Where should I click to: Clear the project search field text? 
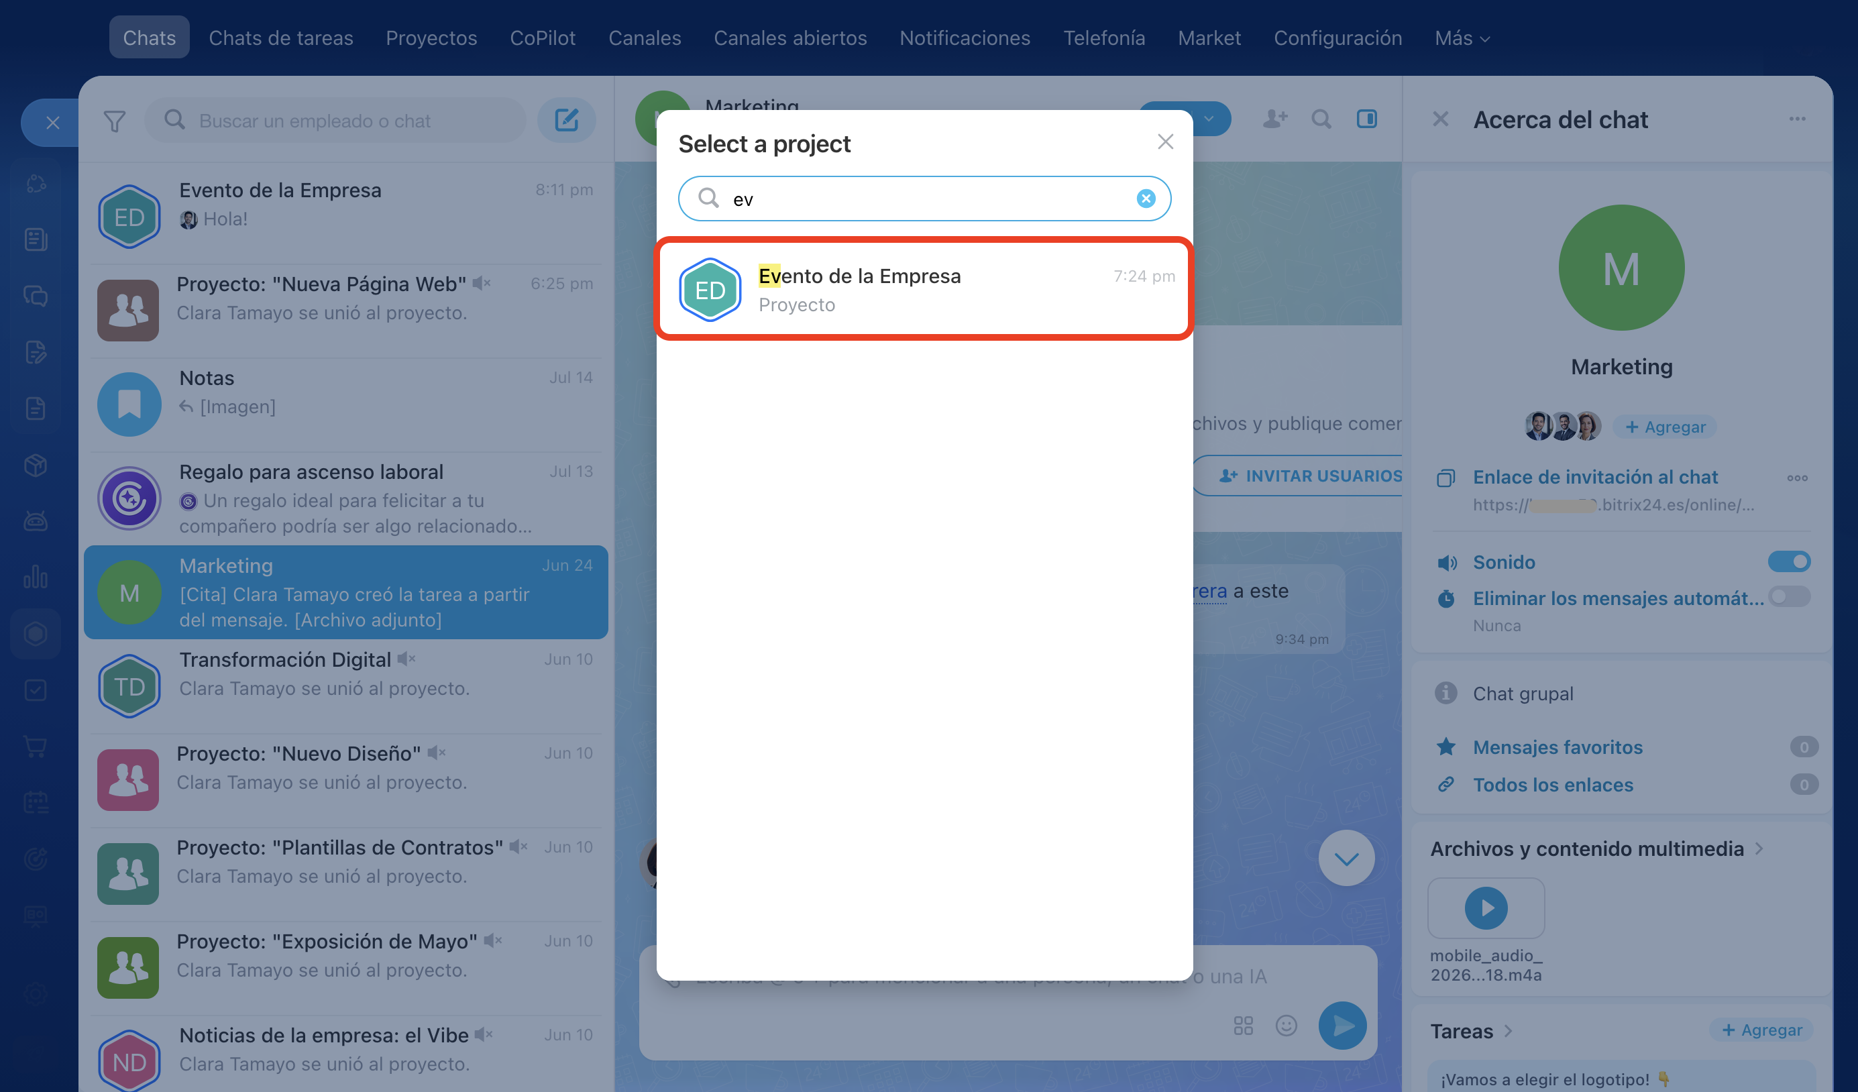[x=1146, y=199]
